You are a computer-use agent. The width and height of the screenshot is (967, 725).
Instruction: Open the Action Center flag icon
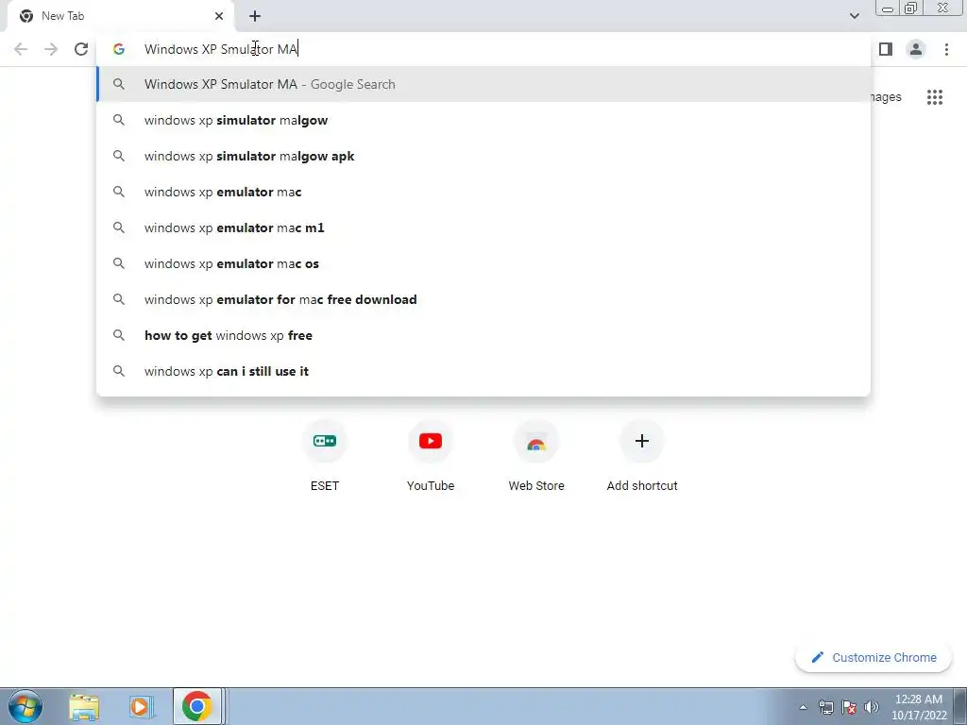tap(849, 707)
